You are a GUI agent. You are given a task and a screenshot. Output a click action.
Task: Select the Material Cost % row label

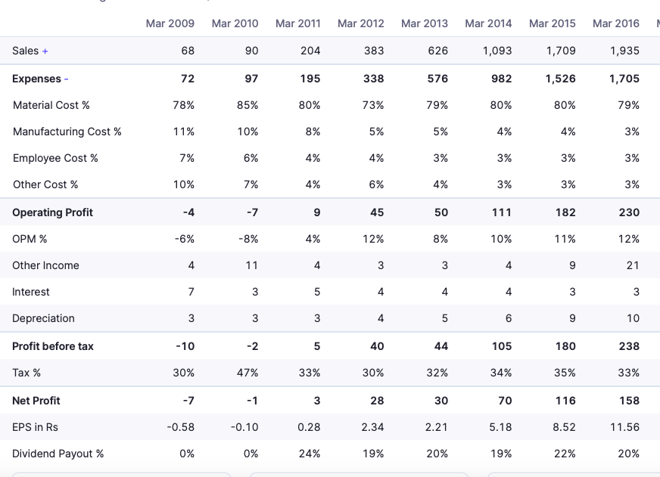pos(51,105)
